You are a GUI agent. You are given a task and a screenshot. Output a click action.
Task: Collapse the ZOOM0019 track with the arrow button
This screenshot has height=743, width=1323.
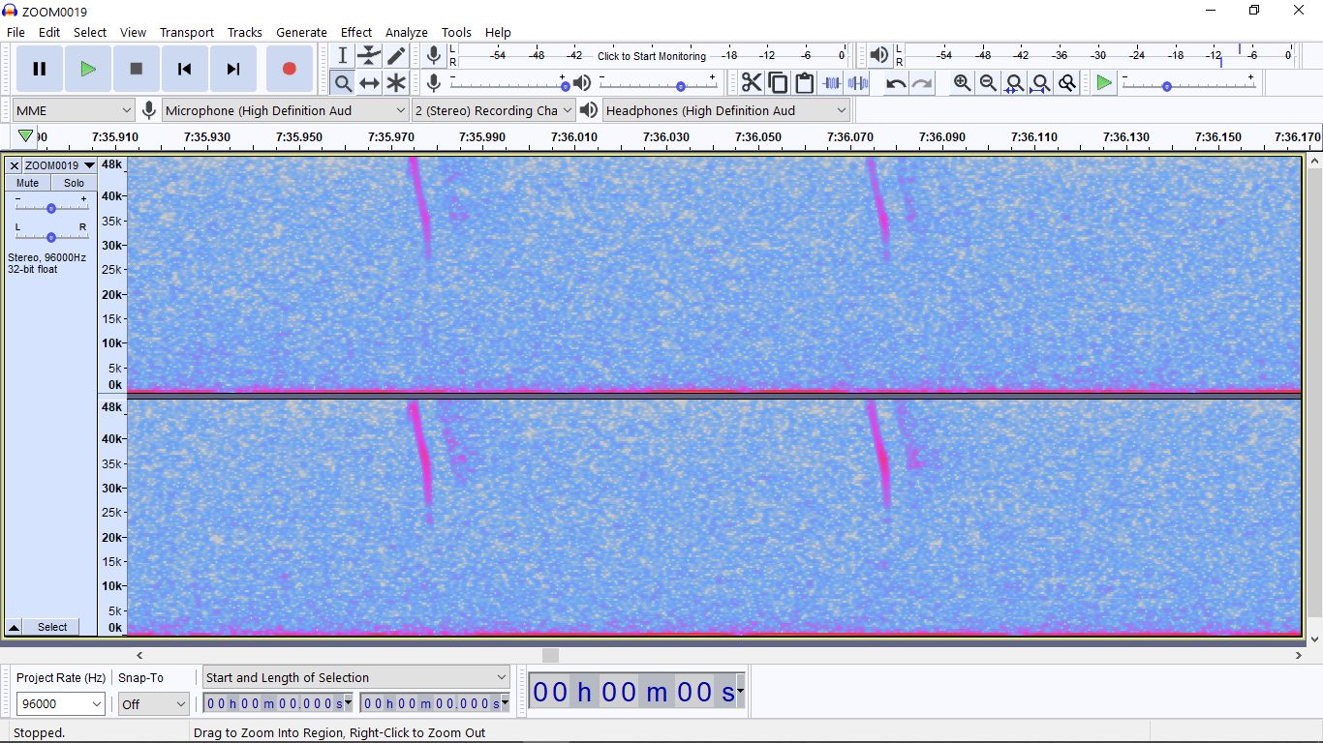pos(14,627)
